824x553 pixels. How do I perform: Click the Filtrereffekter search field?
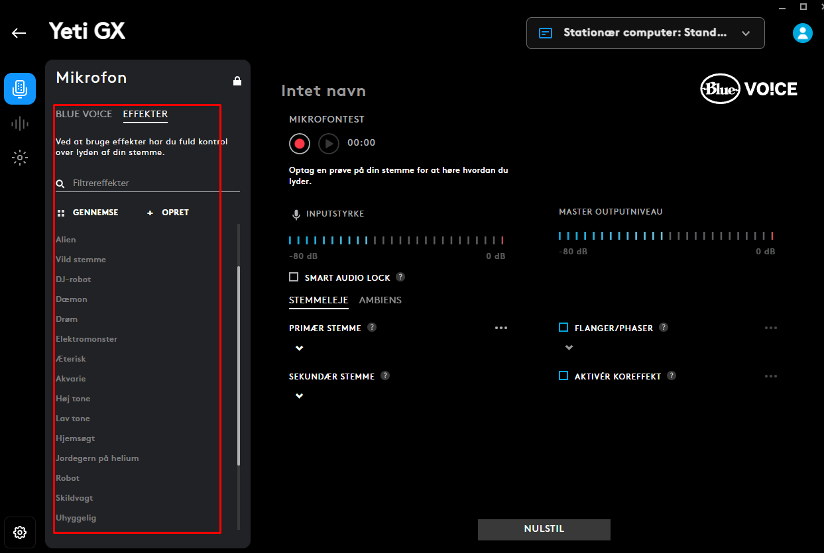coord(148,183)
